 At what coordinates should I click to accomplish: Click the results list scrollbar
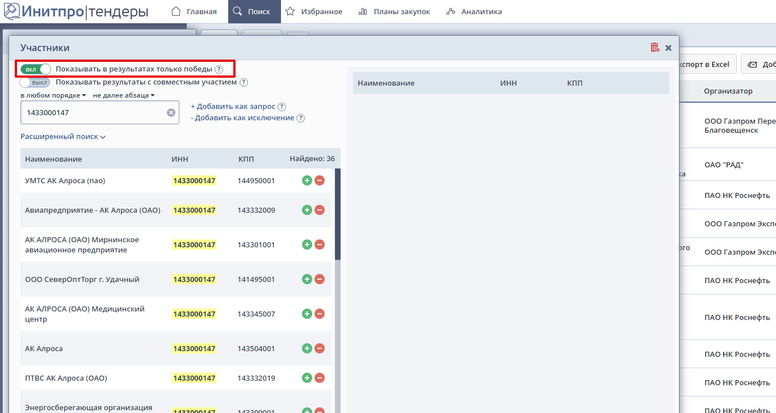(338, 214)
